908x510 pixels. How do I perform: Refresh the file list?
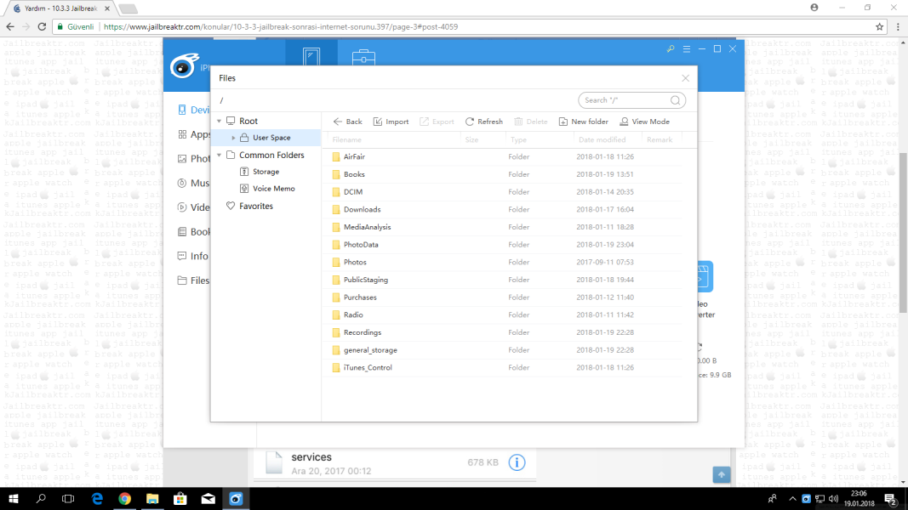coord(483,122)
